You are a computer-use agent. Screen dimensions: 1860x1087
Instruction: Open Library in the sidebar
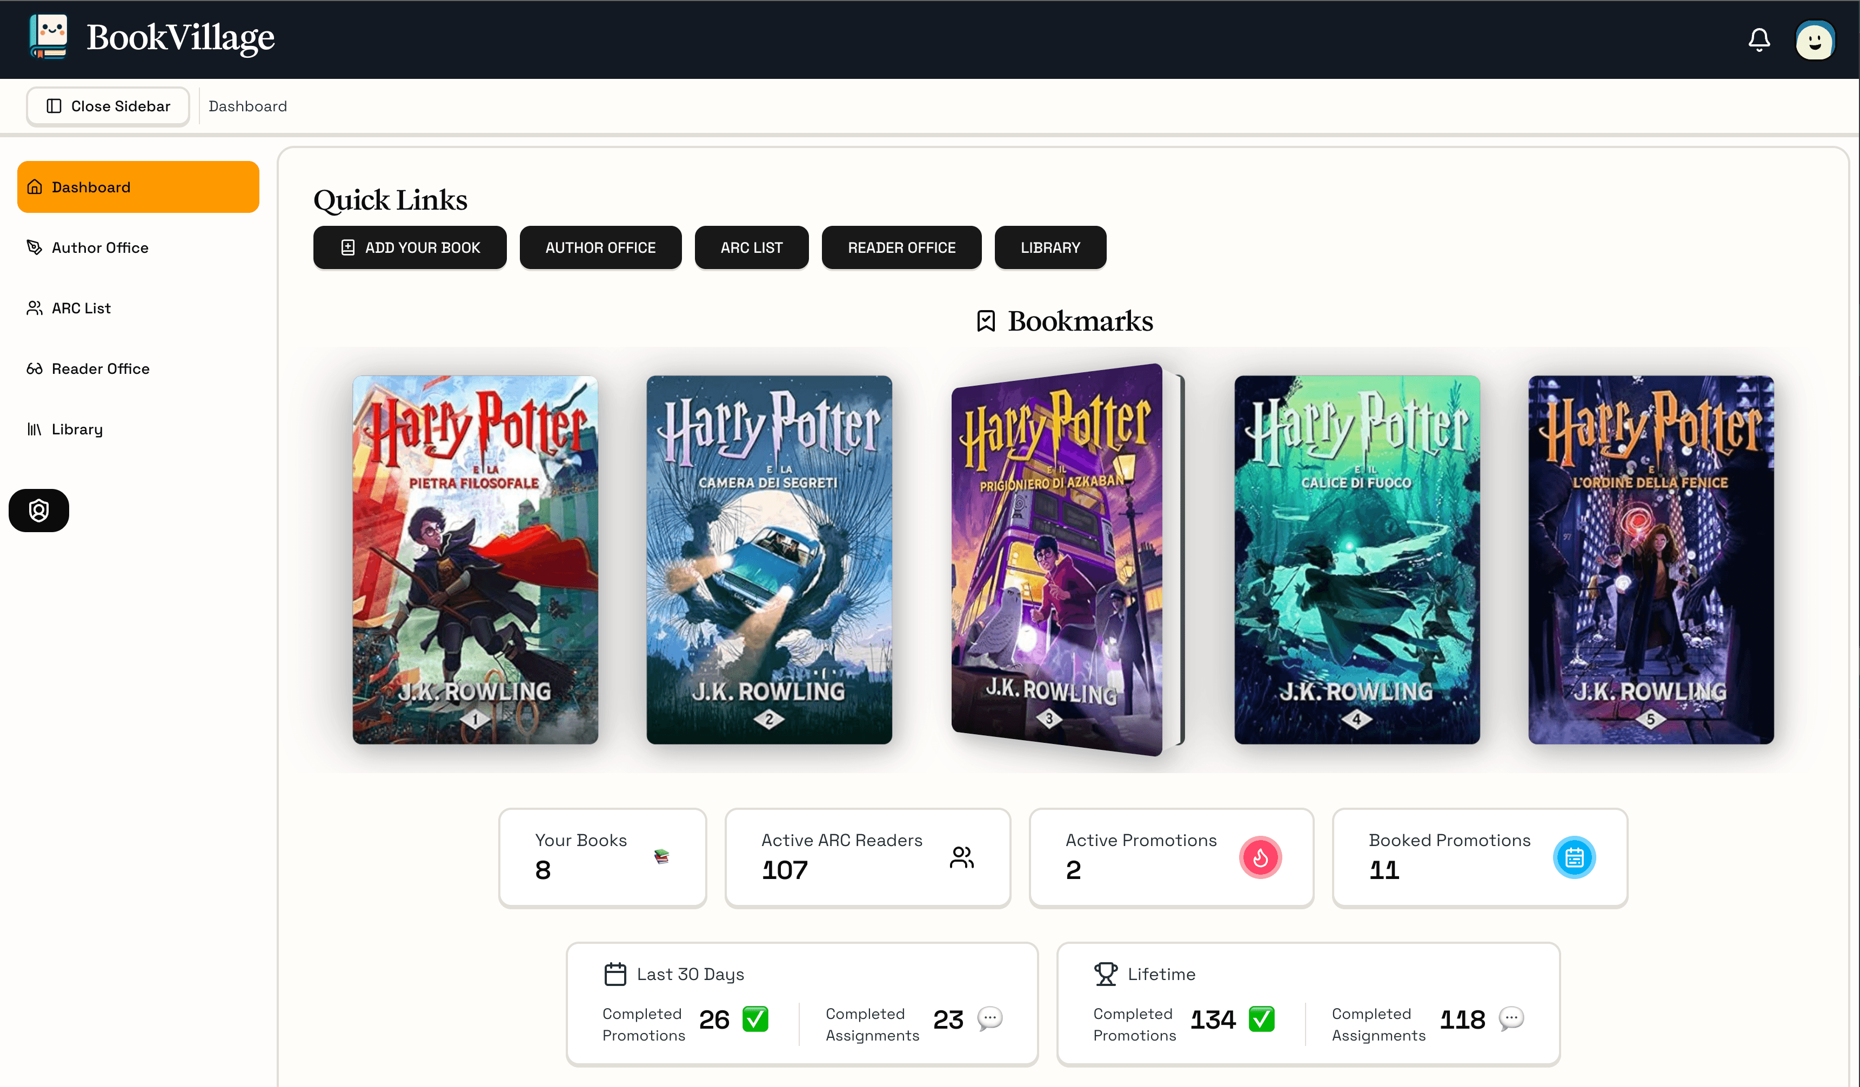click(138, 430)
